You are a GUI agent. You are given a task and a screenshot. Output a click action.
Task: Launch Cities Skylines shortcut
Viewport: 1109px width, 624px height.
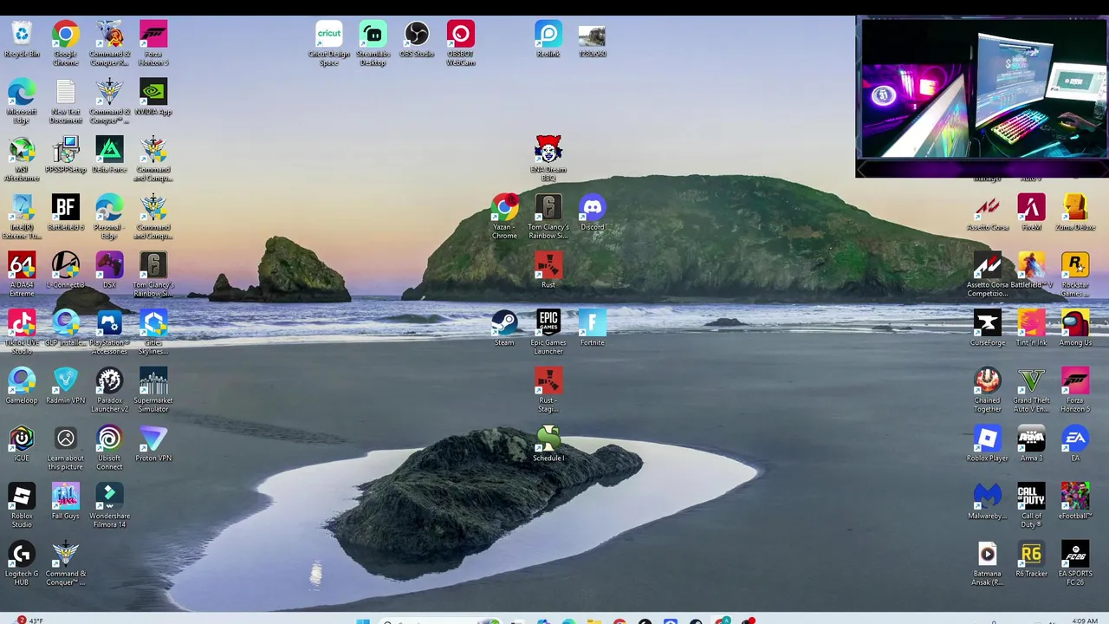click(x=153, y=332)
